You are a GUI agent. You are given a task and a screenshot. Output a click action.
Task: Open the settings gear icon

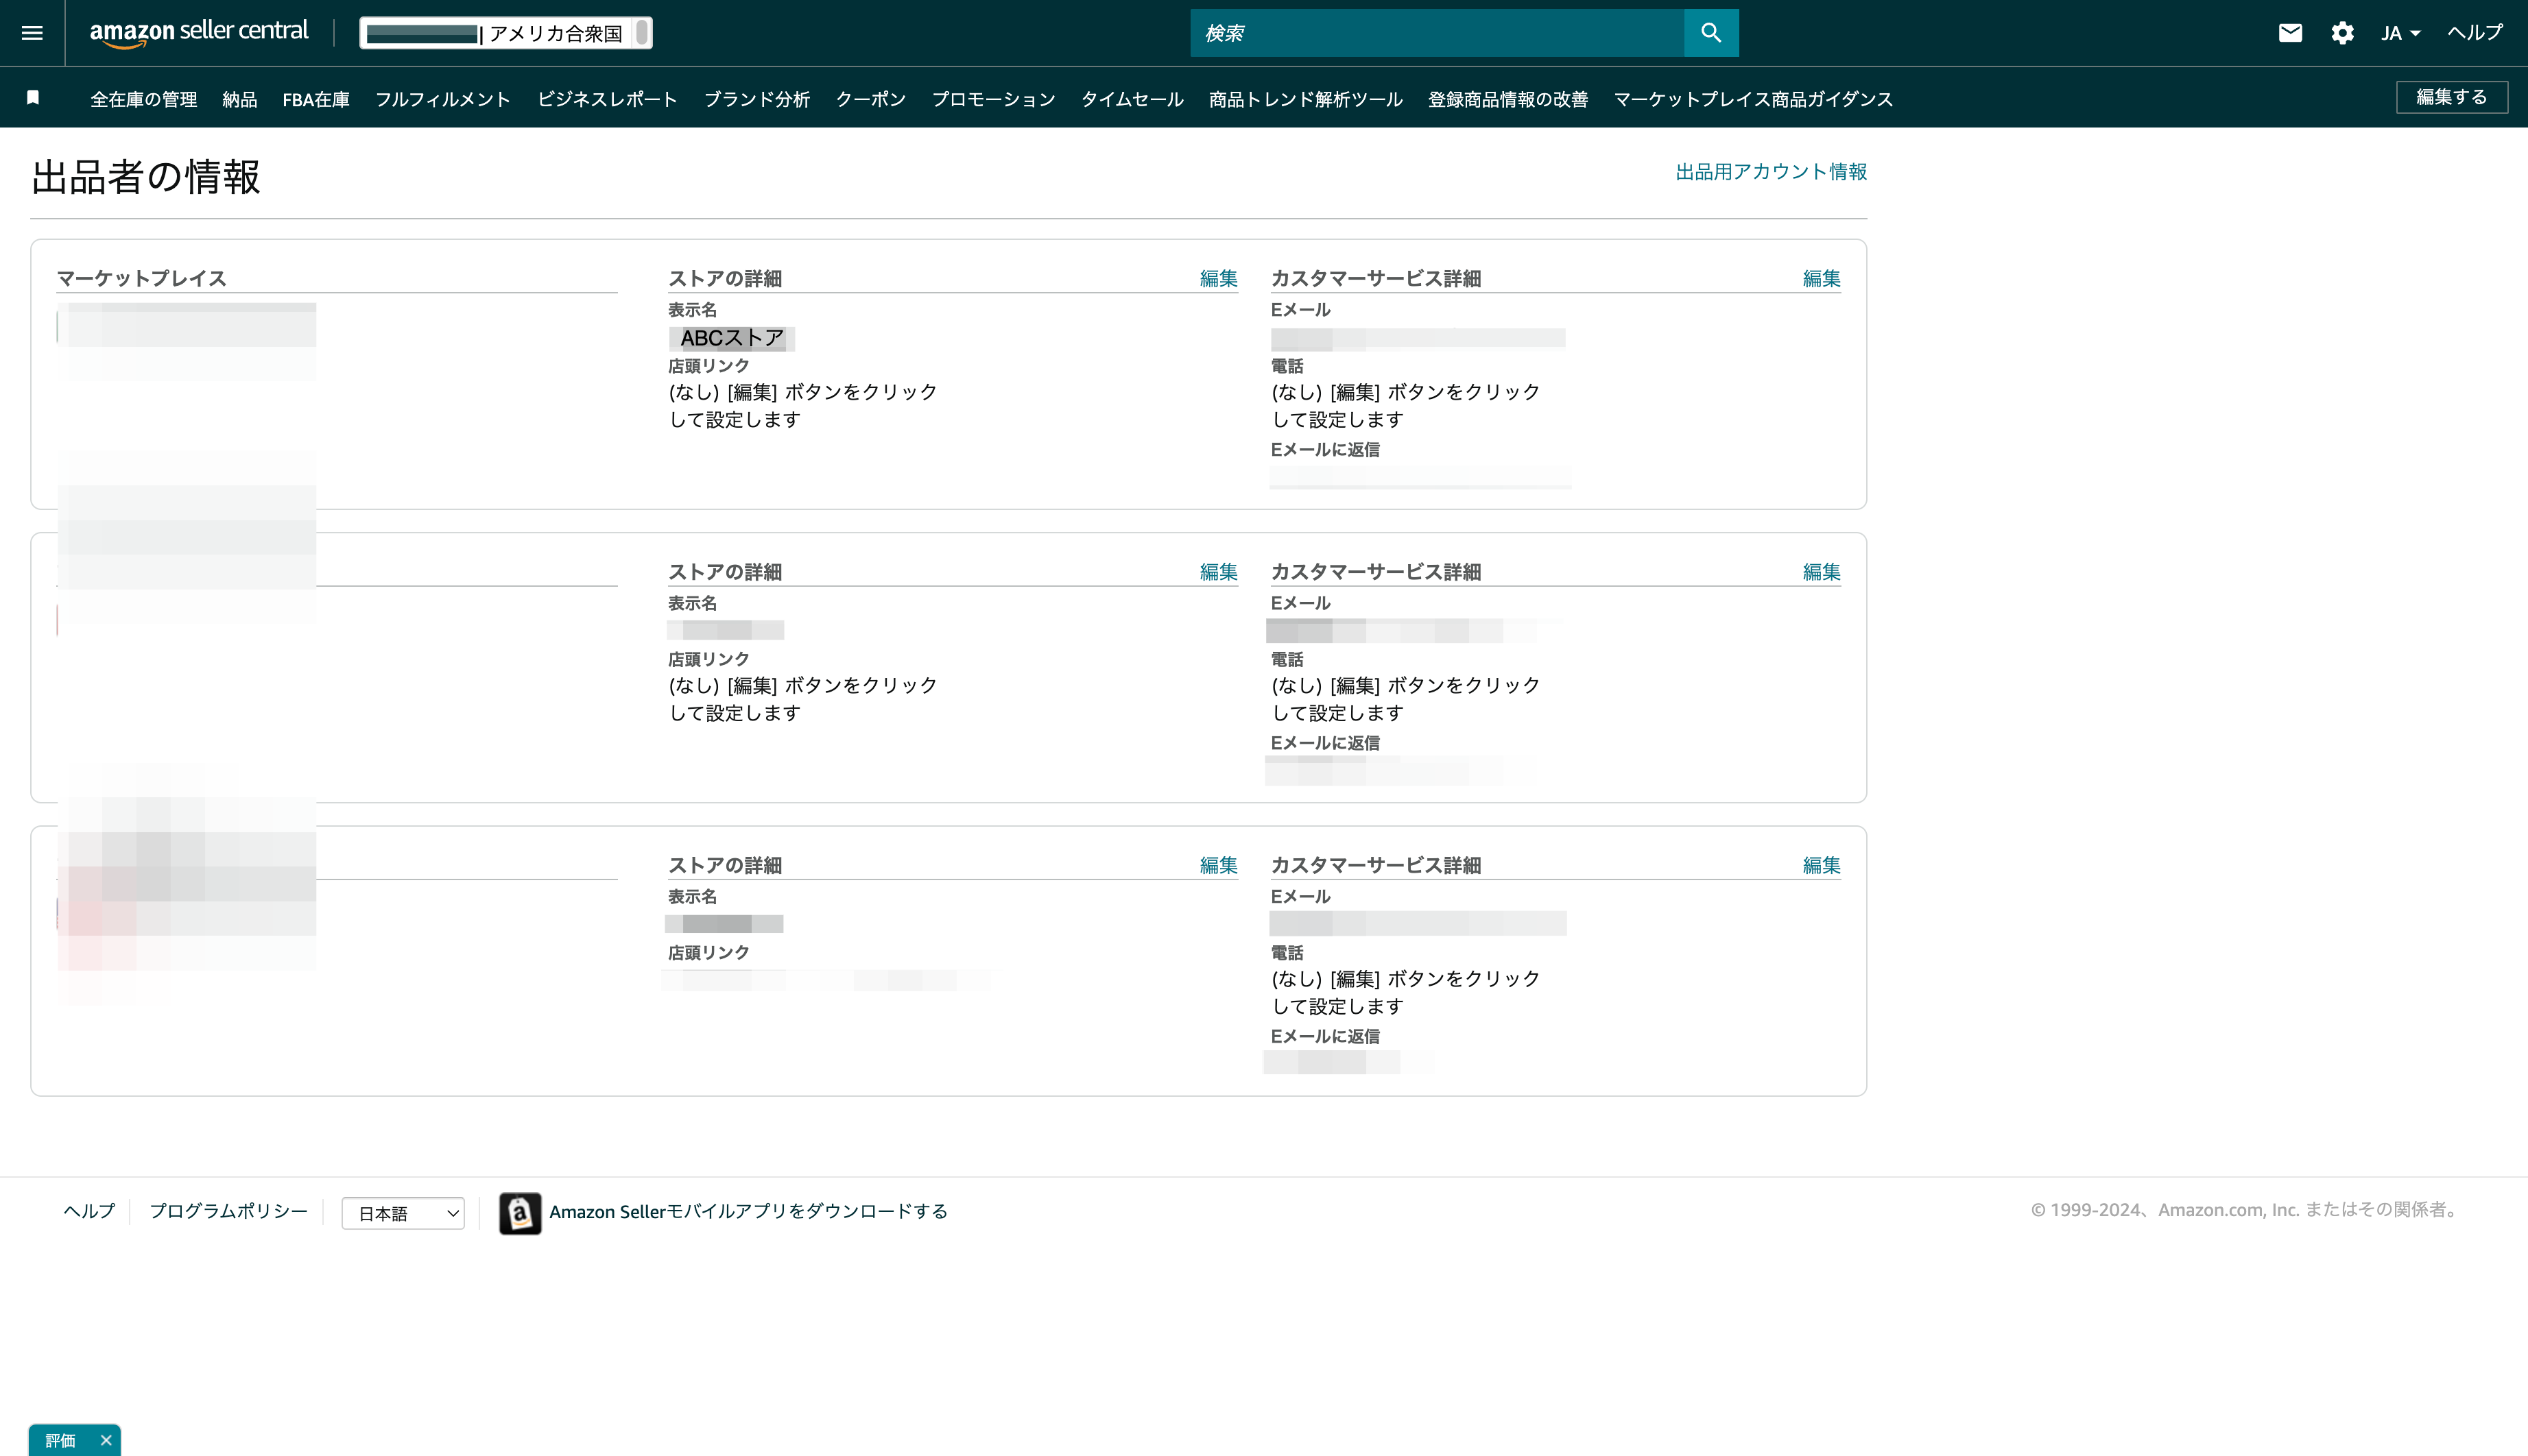tap(2342, 33)
